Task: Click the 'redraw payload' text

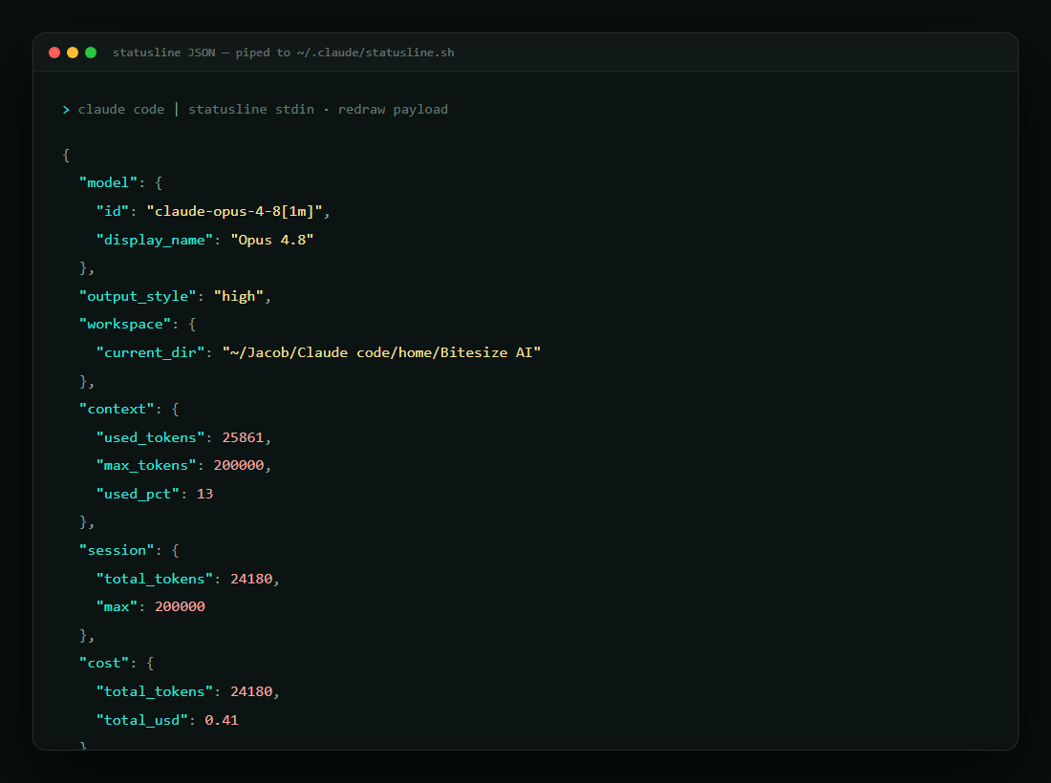Action: coord(393,109)
